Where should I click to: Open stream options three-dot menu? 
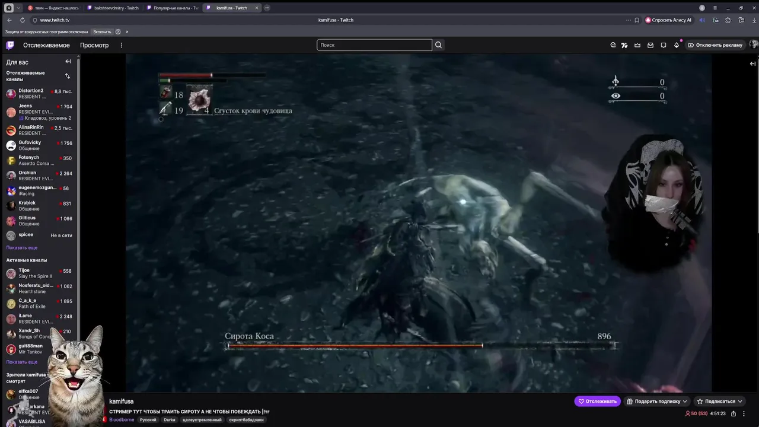[744, 413]
